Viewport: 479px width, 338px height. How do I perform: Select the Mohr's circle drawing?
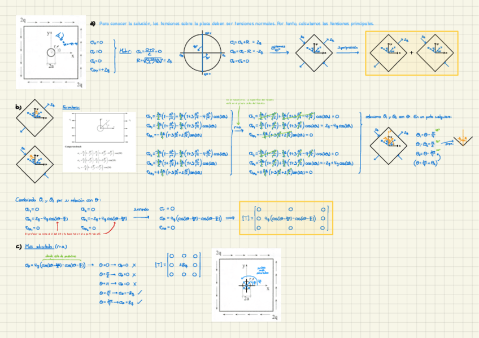coord(203,52)
